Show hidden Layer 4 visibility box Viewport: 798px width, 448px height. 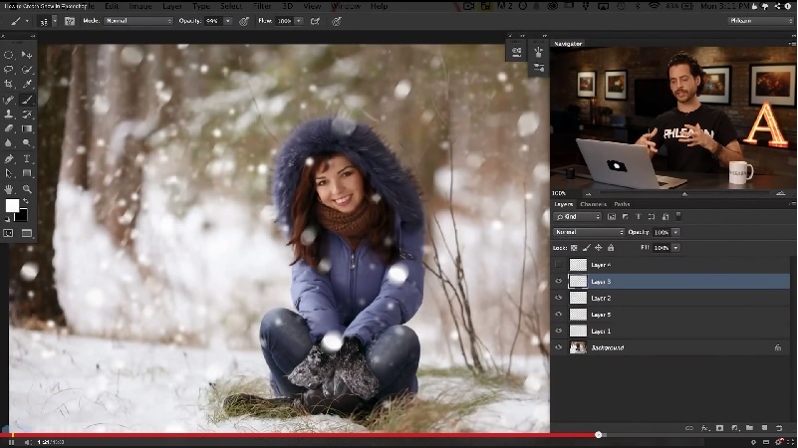pyautogui.click(x=559, y=265)
